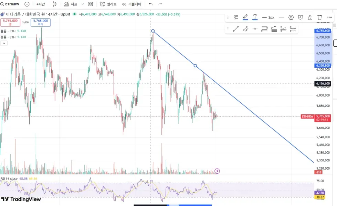337x206 pixels.
Task: Create a new 얼러트 alert
Action: coord(108,4)
